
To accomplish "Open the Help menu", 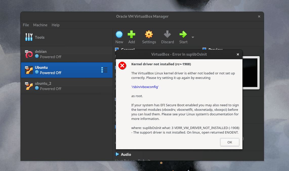I will pos(55,25).
